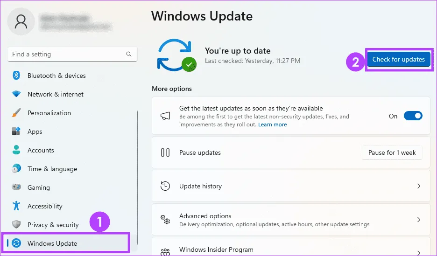Click the sidebar vertical scrollbar
Screen dimensions: 437x256
click(137, 177)
